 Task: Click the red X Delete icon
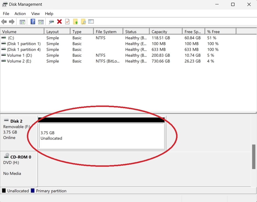pyautogui.click(x=59, y=22)
